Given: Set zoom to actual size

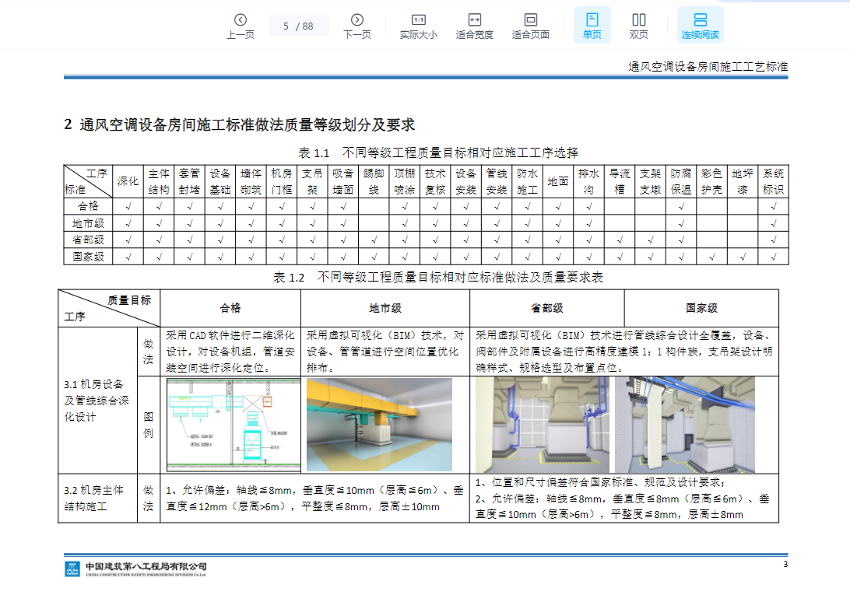Looking at the screenshot, I should (x=418, y=26).
